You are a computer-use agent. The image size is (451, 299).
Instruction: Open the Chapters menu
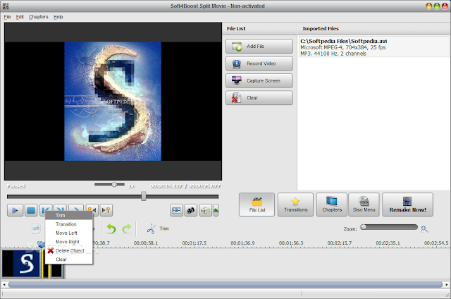coord(39,17)
